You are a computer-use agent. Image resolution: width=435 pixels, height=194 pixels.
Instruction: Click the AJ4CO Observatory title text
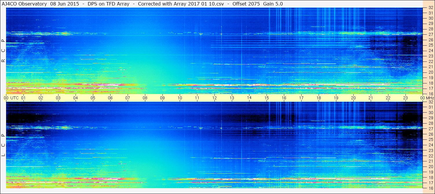[x=24, y=4]
